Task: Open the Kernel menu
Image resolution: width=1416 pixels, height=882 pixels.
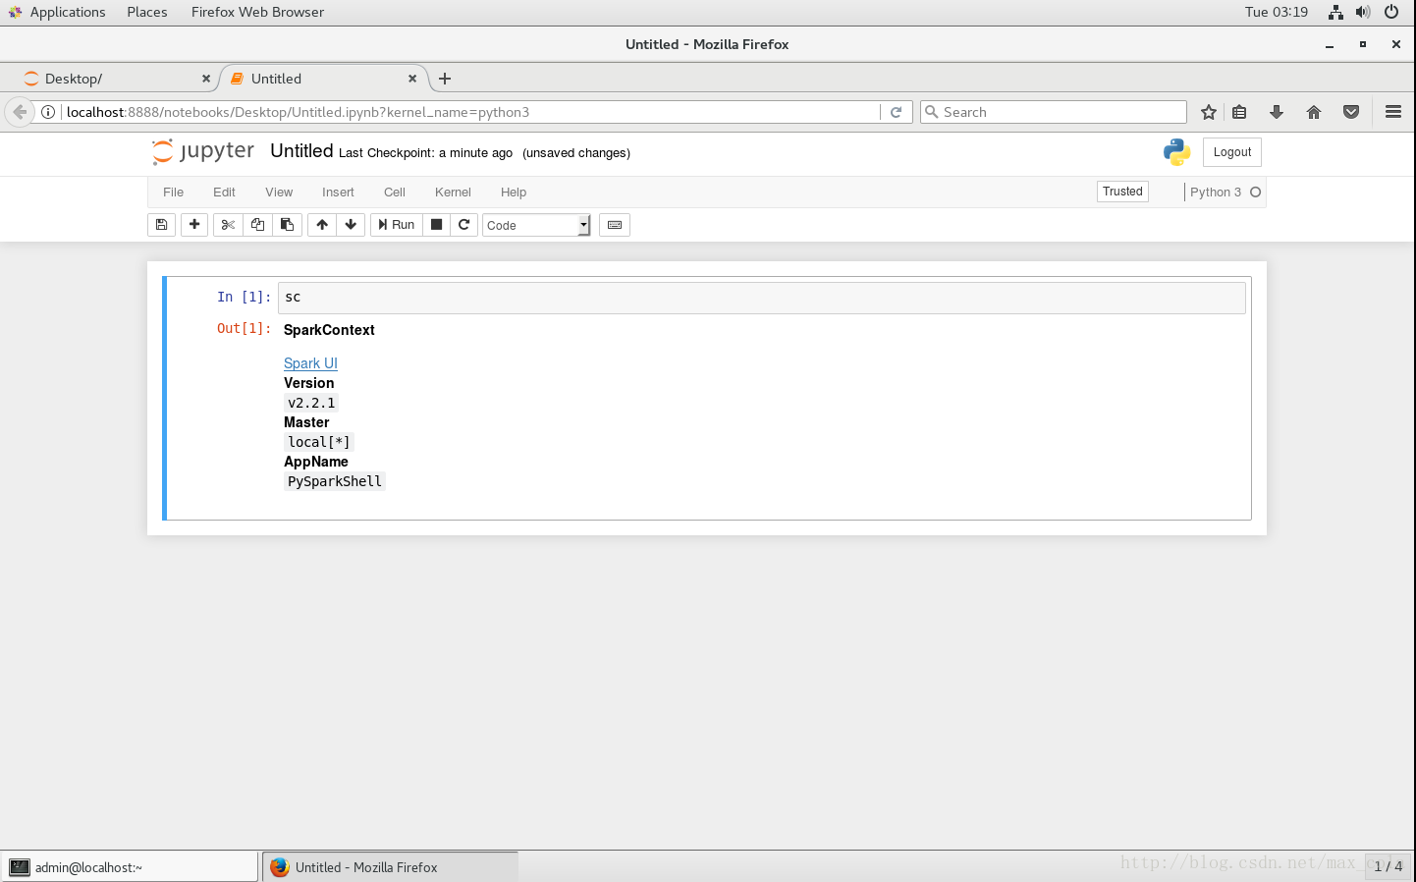Action: point(453,193)
